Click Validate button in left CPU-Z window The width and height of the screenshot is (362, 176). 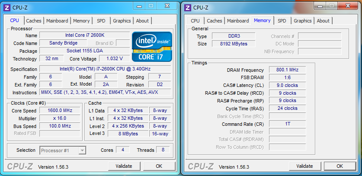(x=124, y=166)
